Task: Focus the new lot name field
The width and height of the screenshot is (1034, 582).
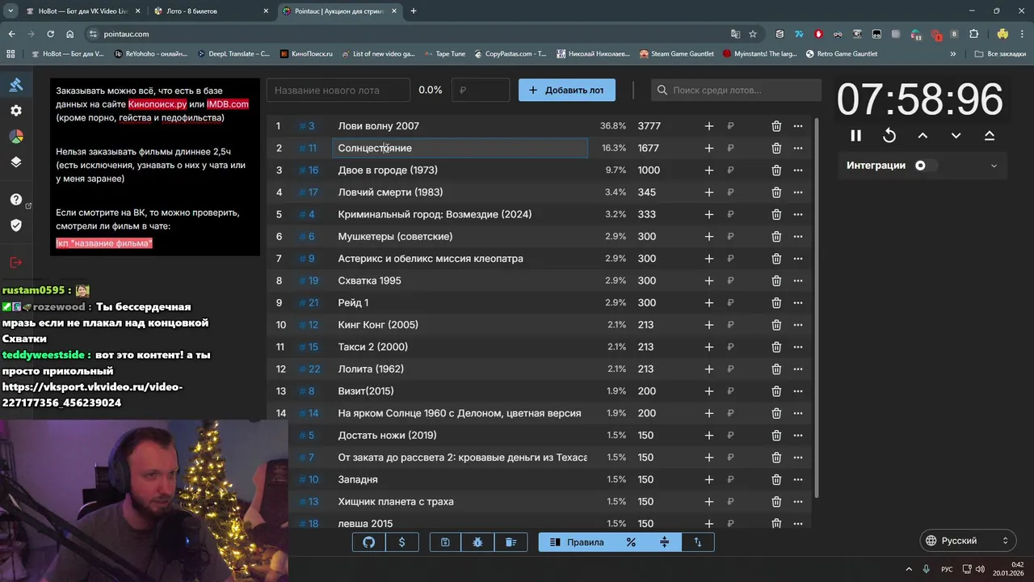Action: pos(338,90)
